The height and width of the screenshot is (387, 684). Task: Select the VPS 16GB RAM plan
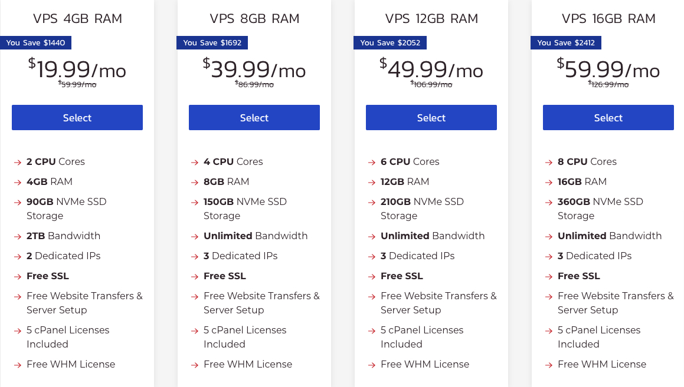click(x=608, y=117)
